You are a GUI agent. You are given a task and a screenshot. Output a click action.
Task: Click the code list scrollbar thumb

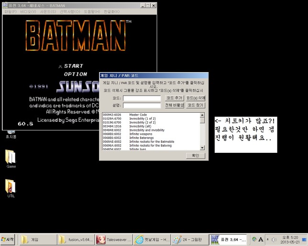(202, 120)
